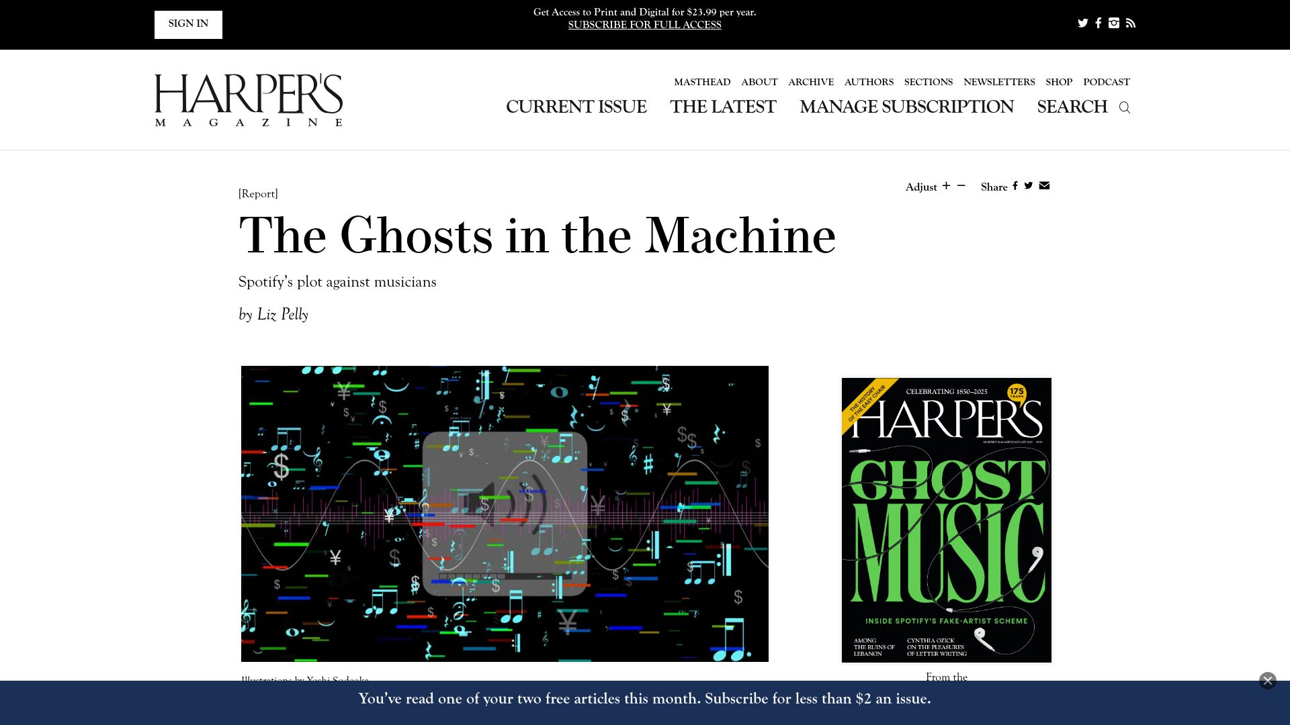The height and width of the screenshot is (725, 1290).
Task: Open author Liz Pelly's page
Action: point(283,314)
